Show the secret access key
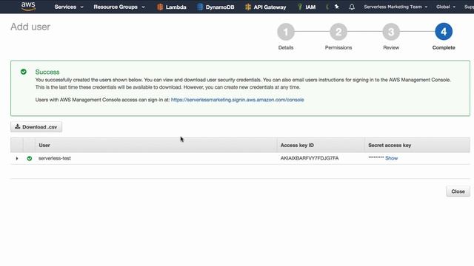Screen dimensions: 474x266 391,158
